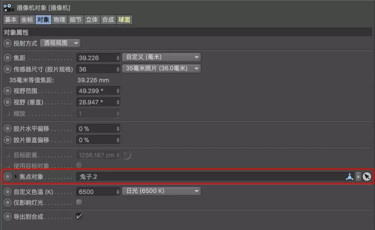The image size is (375, 230).
Task: Click the 传感器尺寸 spinner arrows
Action: tap(118, 69)
